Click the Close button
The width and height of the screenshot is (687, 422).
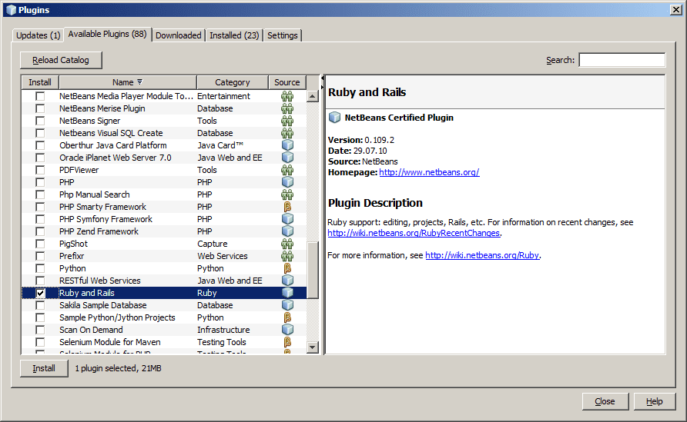click(605, 401)
